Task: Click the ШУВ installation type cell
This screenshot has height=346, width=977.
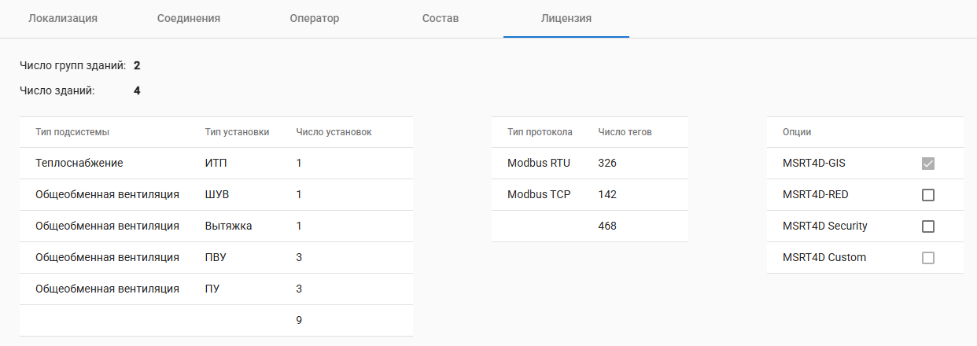Action: pos(216,195)
